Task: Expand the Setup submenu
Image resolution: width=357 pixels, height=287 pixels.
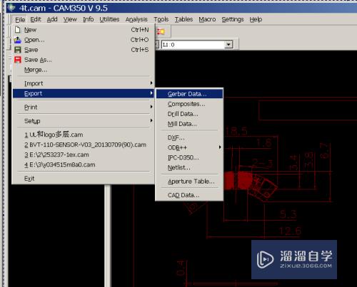Action: point(84,121)
